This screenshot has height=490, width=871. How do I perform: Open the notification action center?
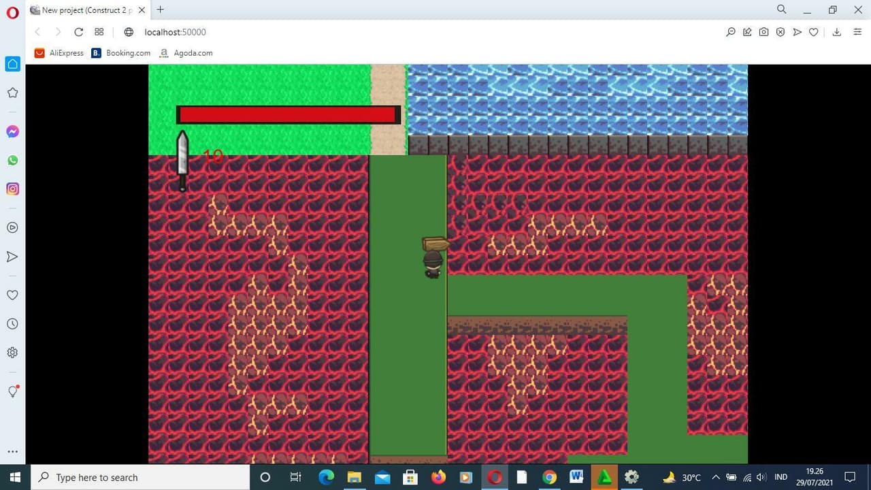850,477
